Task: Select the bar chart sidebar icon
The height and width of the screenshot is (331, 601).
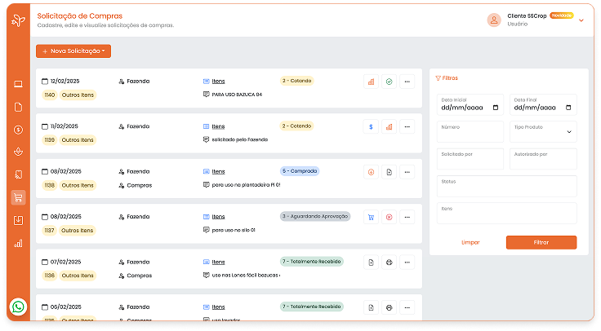Action: click(x=19, y=243)
